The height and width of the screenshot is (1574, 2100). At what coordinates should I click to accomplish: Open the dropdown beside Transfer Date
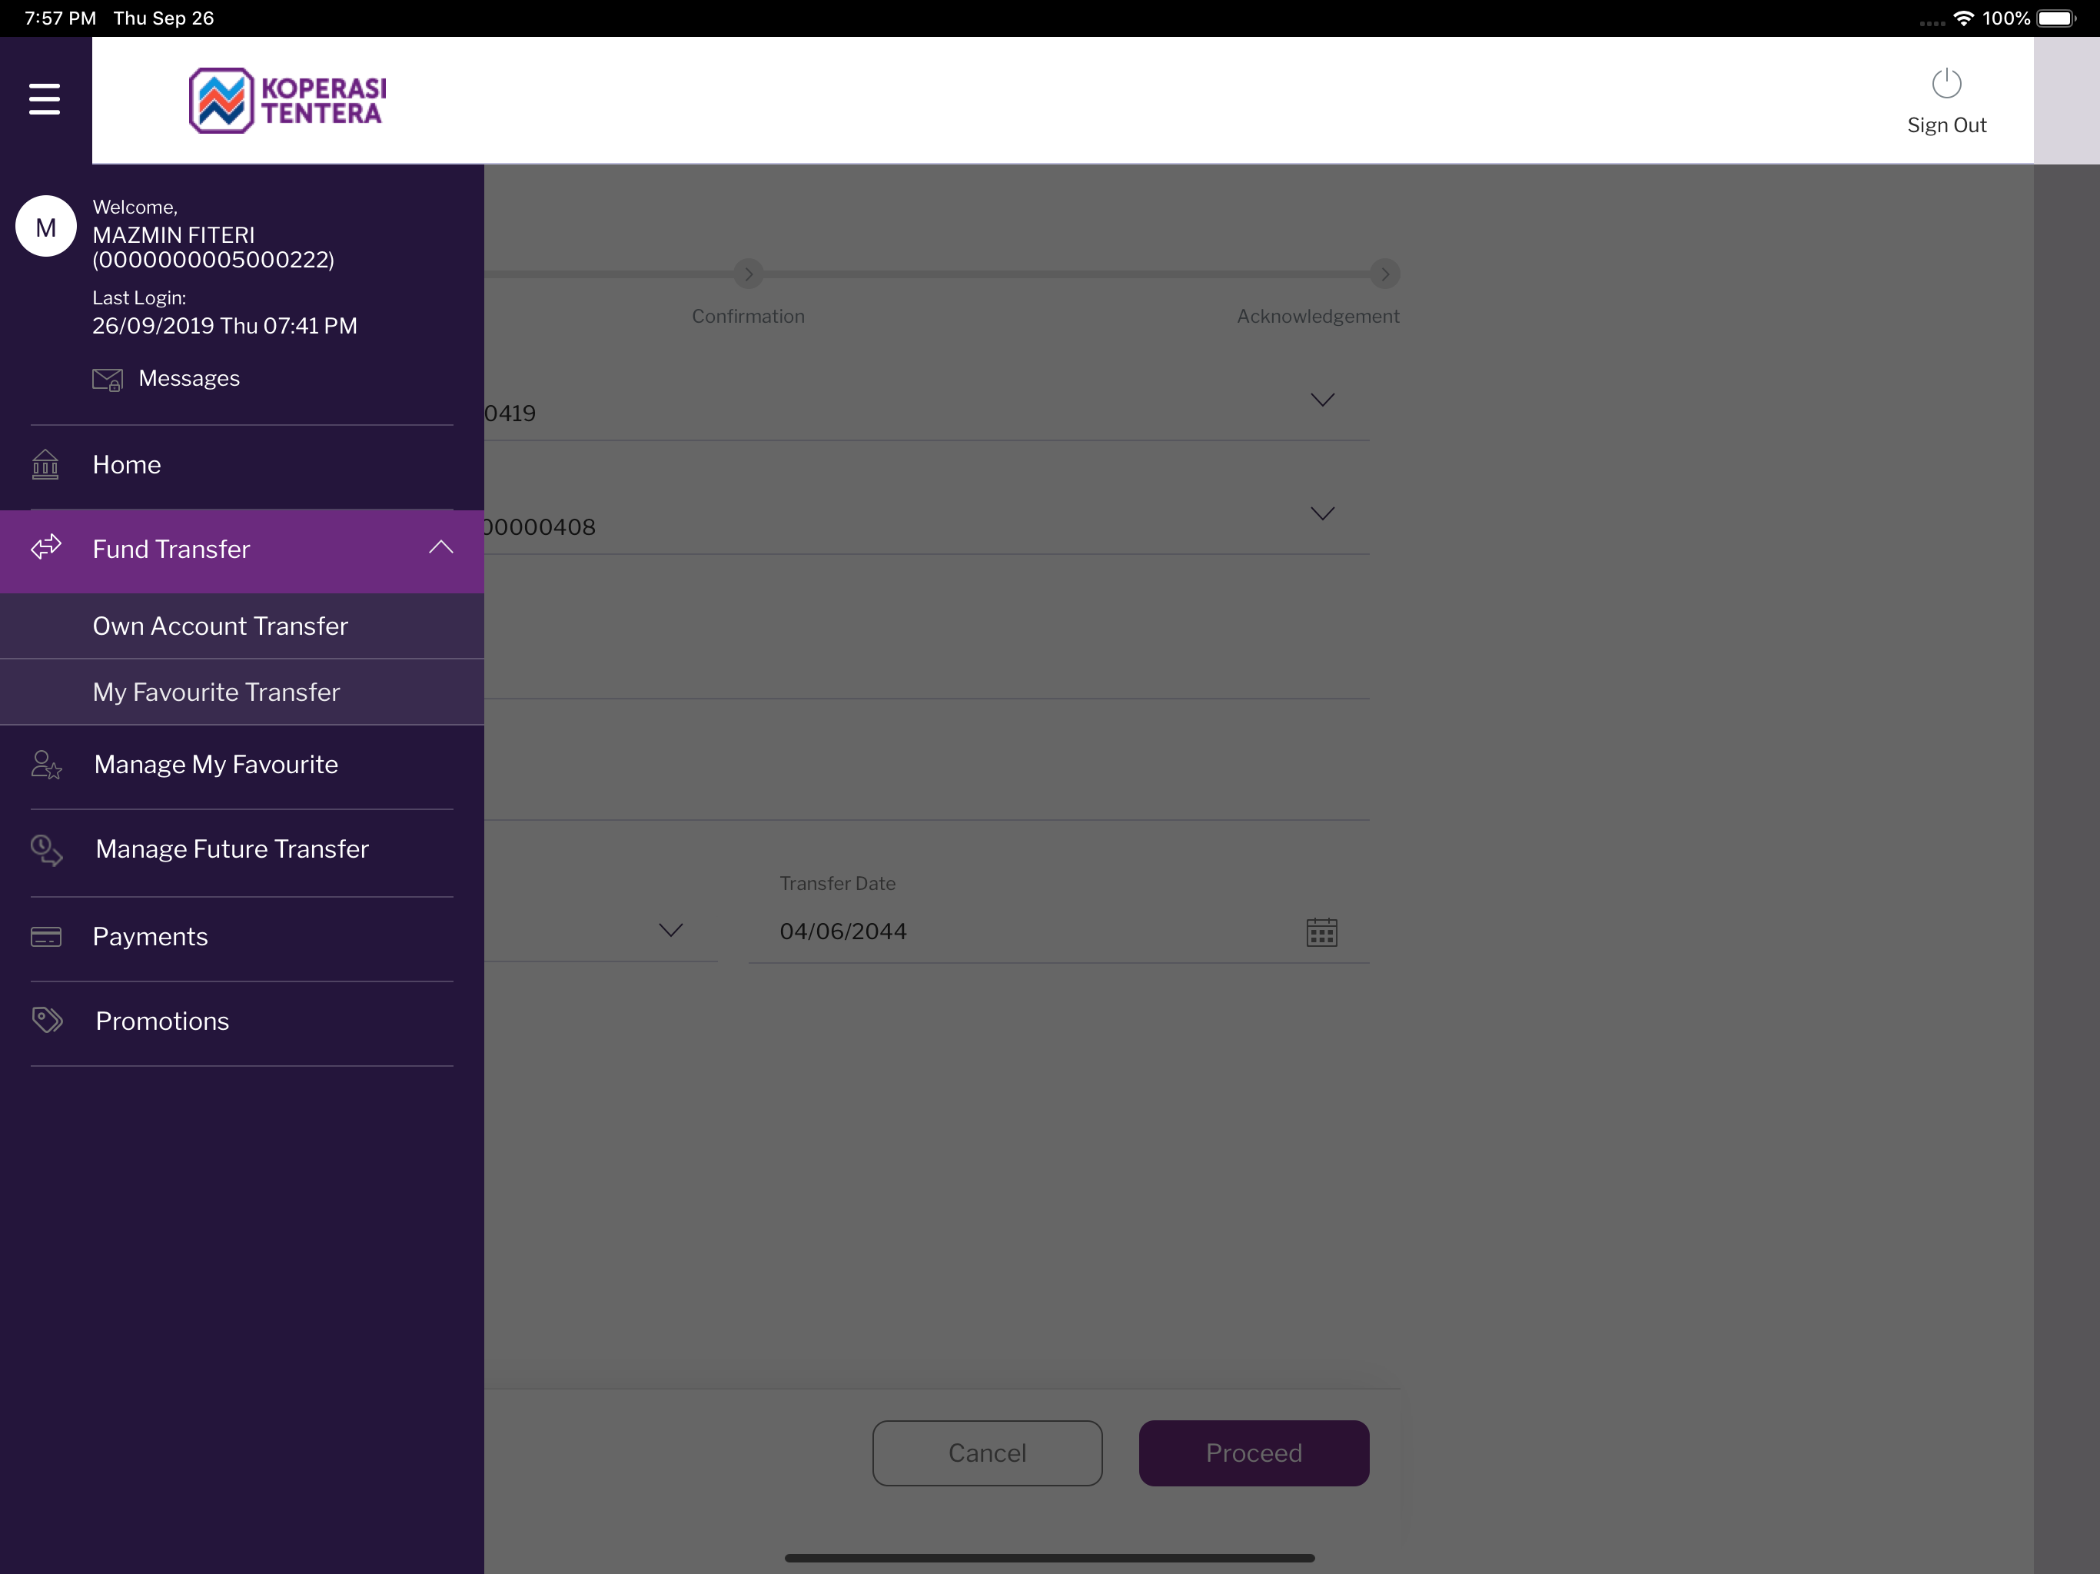(x=670, y=931)
